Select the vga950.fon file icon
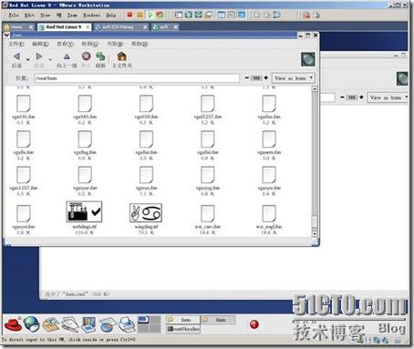Viewport: 414px width, 349px height. pyautogui.click(x=146, y=103)
